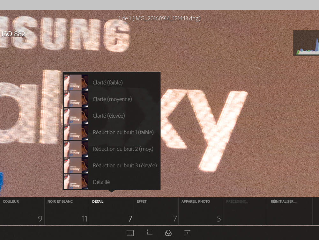The image size is (319, 240).
Task: Click the Réduction du bruit 1 thumbnail
Action: point(76,132)
